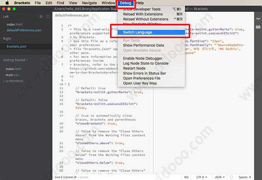Click the "closeOthers.below" key line 24
The height and width of the screenshot is (180, 262).
(93, 163)
